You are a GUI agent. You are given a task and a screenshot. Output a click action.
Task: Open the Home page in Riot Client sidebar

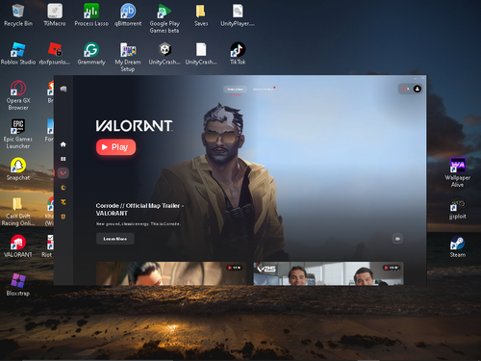[x=63, y=144]
